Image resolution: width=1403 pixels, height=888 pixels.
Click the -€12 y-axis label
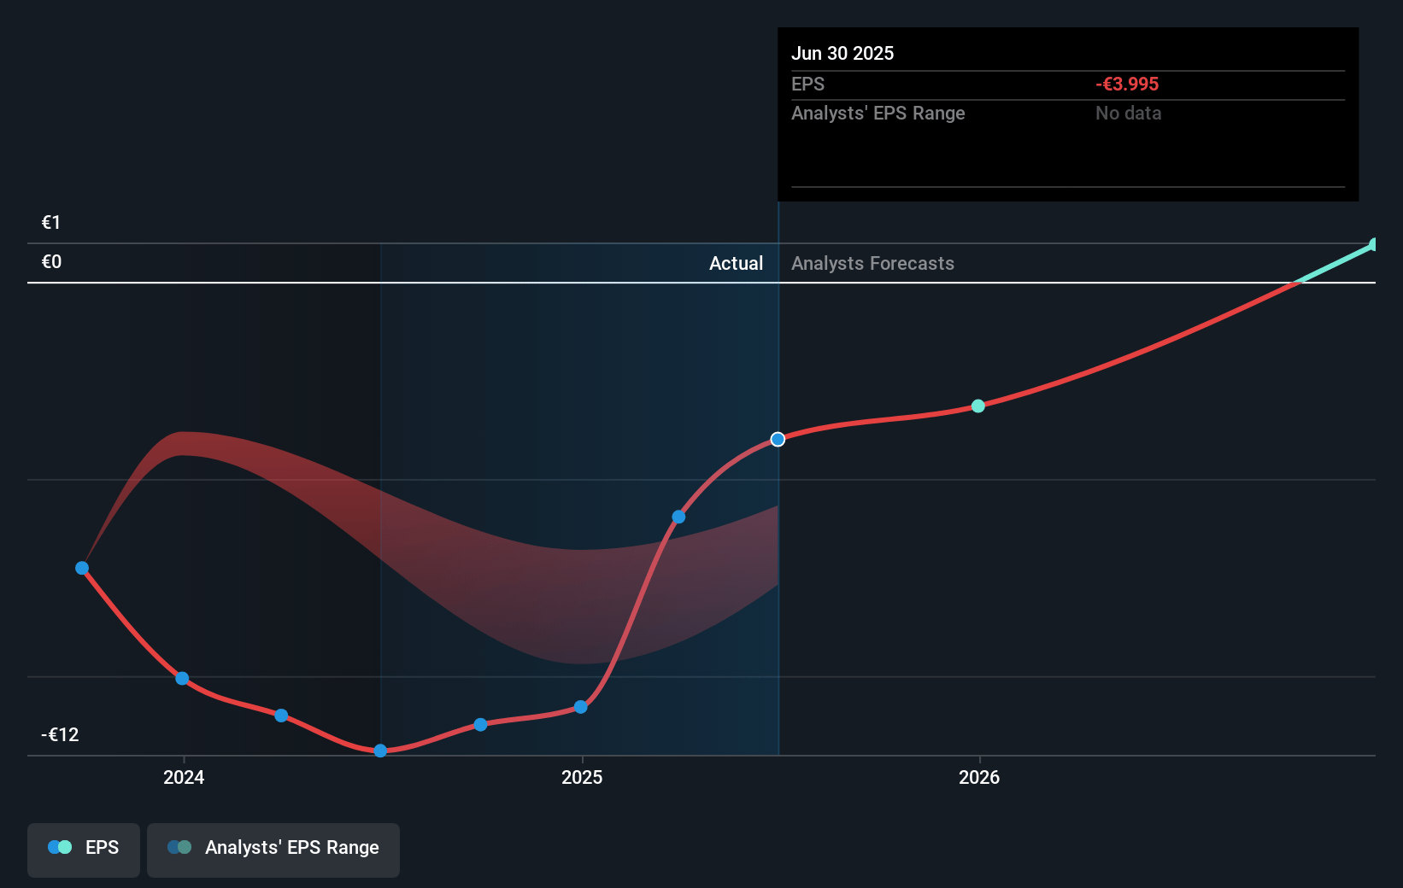pos(60,735)
